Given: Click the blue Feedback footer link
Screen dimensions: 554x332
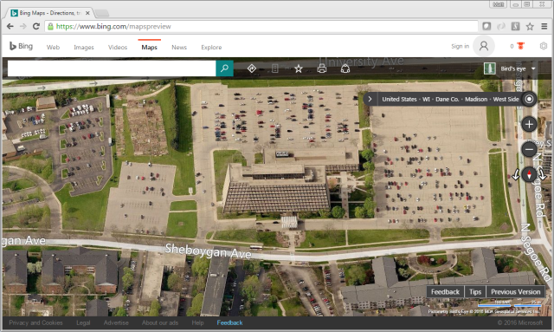Looking at the screenshot, I should pos(229,322).
